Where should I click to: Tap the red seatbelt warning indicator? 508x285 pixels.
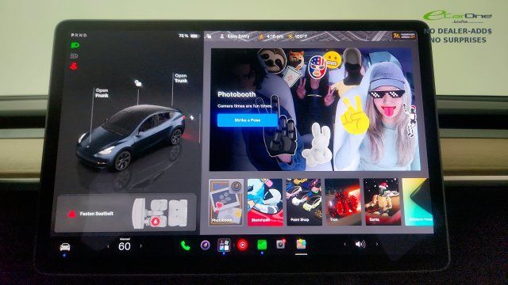click(x=74, y=66)
